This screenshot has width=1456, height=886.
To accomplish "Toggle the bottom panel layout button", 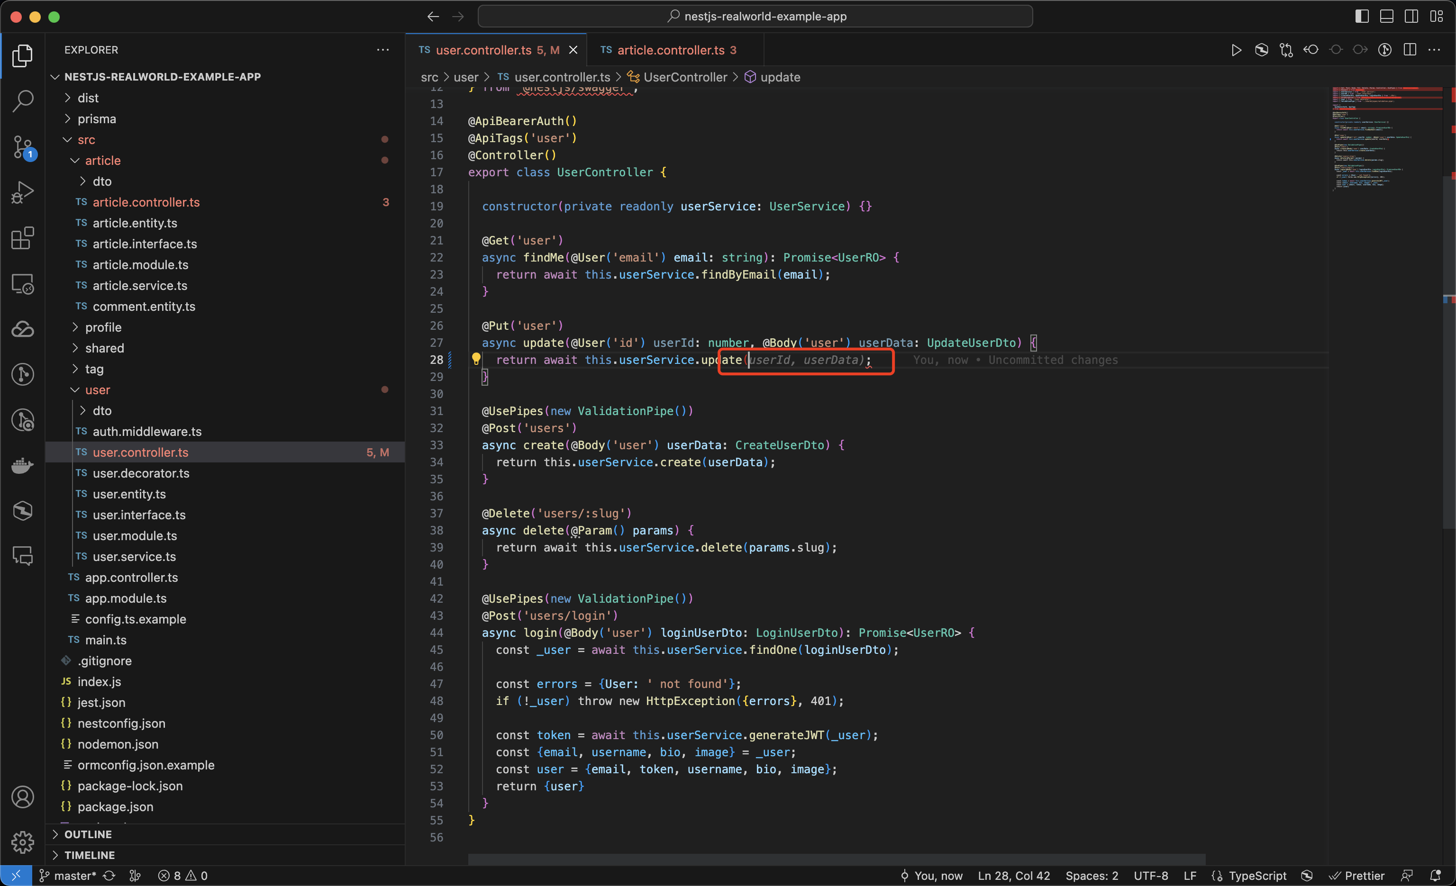I will (1386, 17).
